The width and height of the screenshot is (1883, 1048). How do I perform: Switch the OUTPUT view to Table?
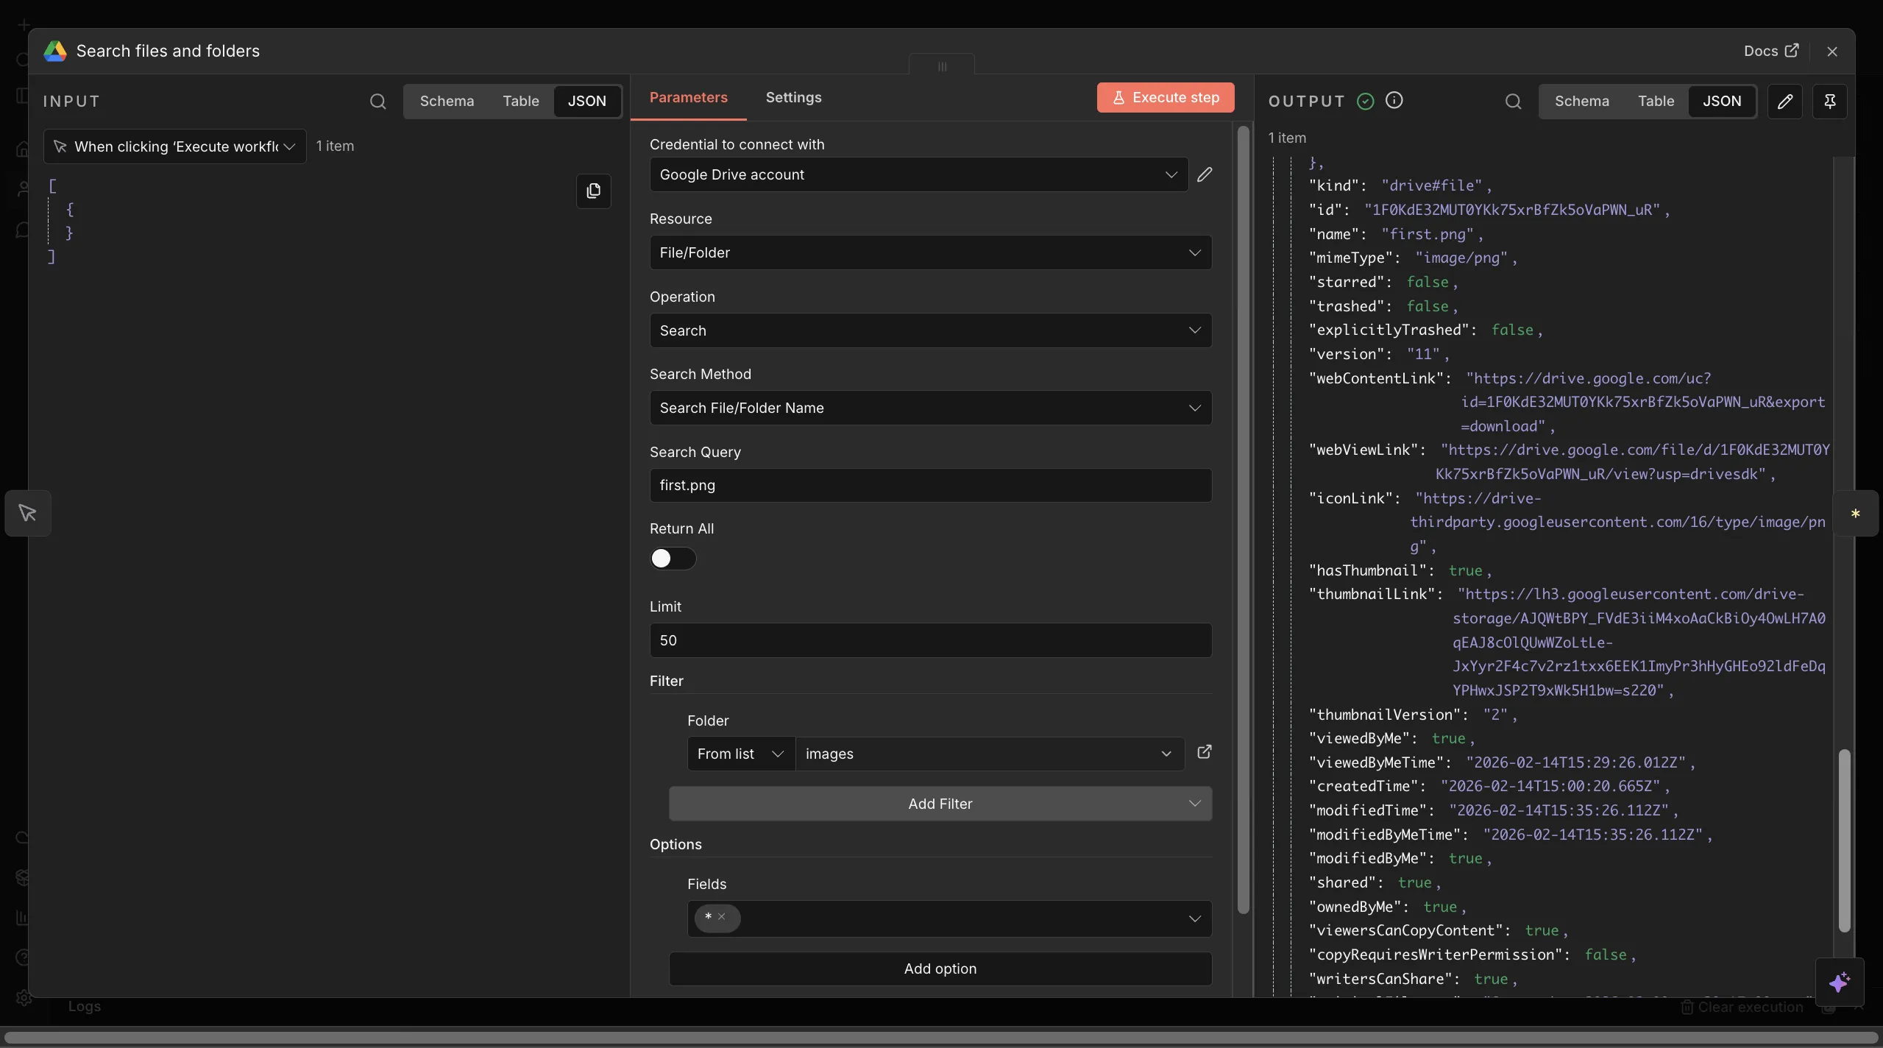coord(1656,102)
